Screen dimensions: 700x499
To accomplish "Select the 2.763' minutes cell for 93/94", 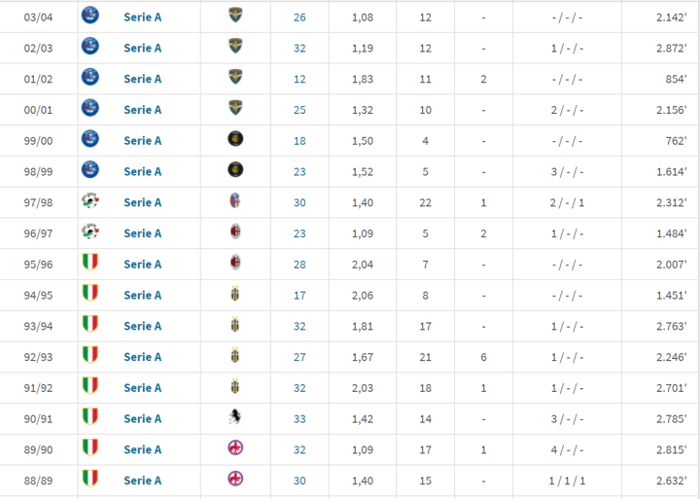I will click(x=670, y=326).
